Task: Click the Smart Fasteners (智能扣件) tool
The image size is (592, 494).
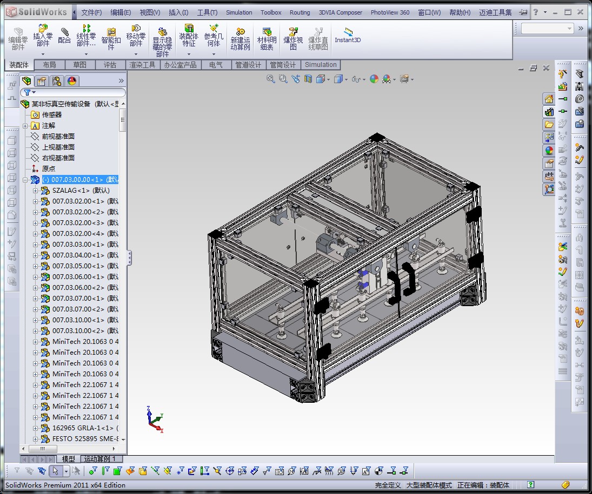Action: coord(111,38)
